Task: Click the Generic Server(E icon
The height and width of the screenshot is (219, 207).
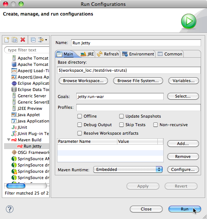Action: pos(14,102)
